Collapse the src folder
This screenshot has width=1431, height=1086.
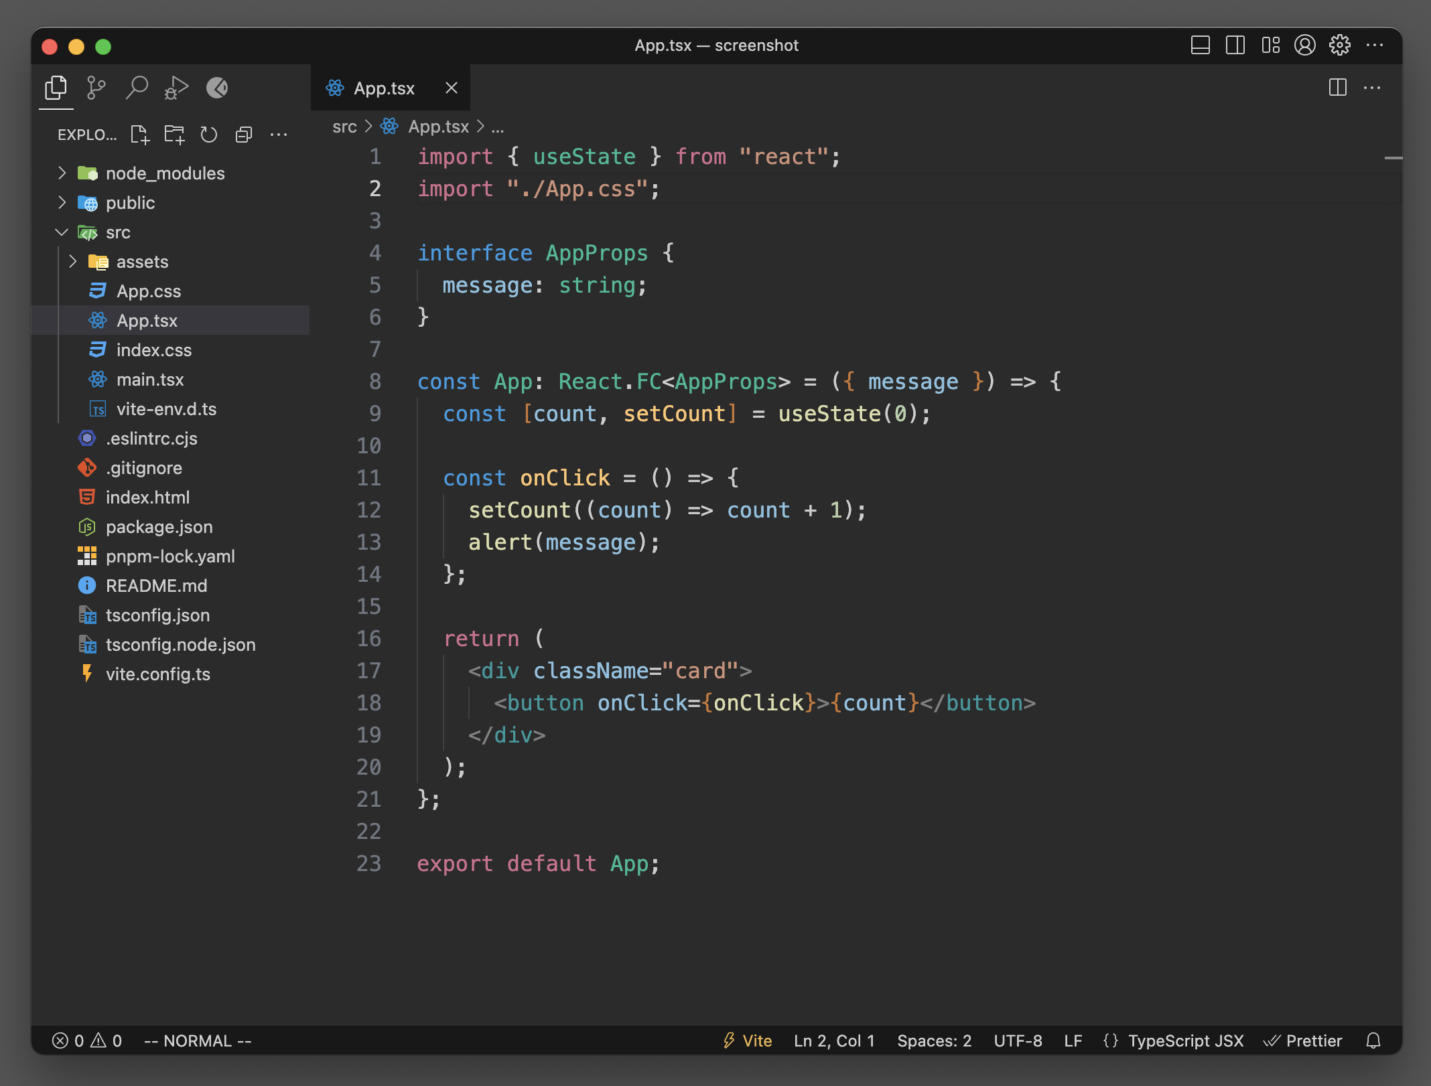(x=170, y=232)
